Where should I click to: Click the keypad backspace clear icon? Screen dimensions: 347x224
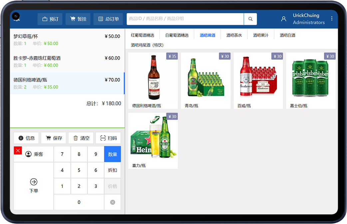(113, 202)
